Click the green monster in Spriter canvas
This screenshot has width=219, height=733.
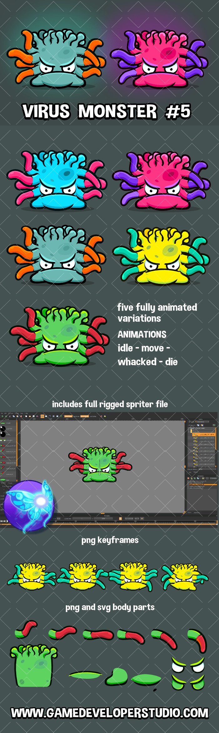(x=100, y=464)
